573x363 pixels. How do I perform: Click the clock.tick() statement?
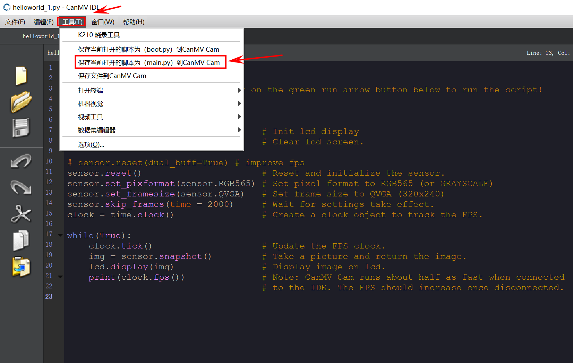pyautogui.click(x=120, y=246)
